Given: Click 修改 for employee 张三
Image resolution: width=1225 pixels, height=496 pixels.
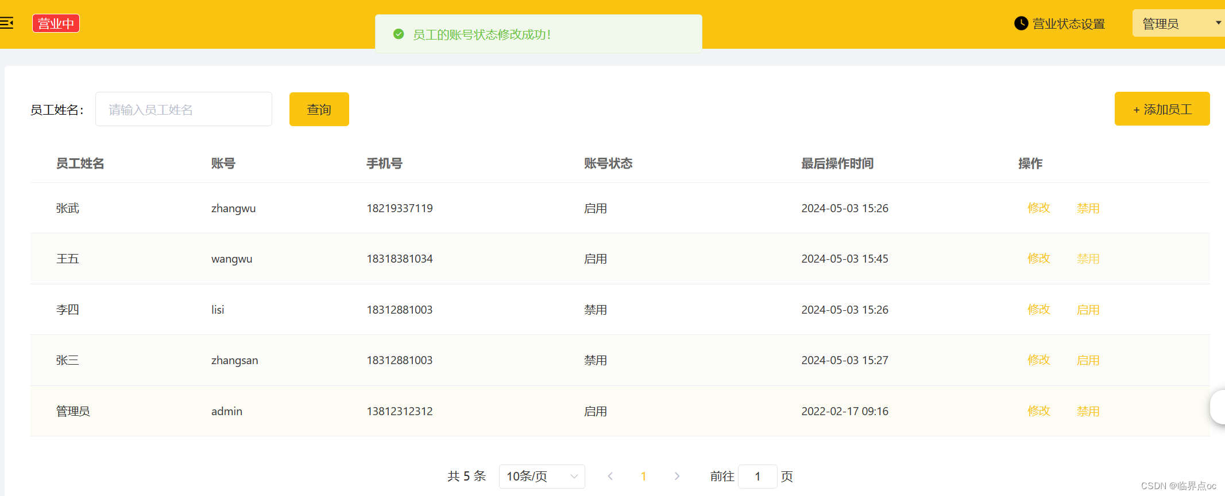Looking at the screenshot, I should (1038, 360).
